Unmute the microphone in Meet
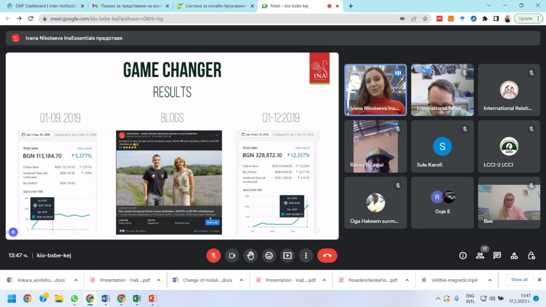The width and height of the screenshot is (546, 307). pyautogui.click(x=213, y=255)
